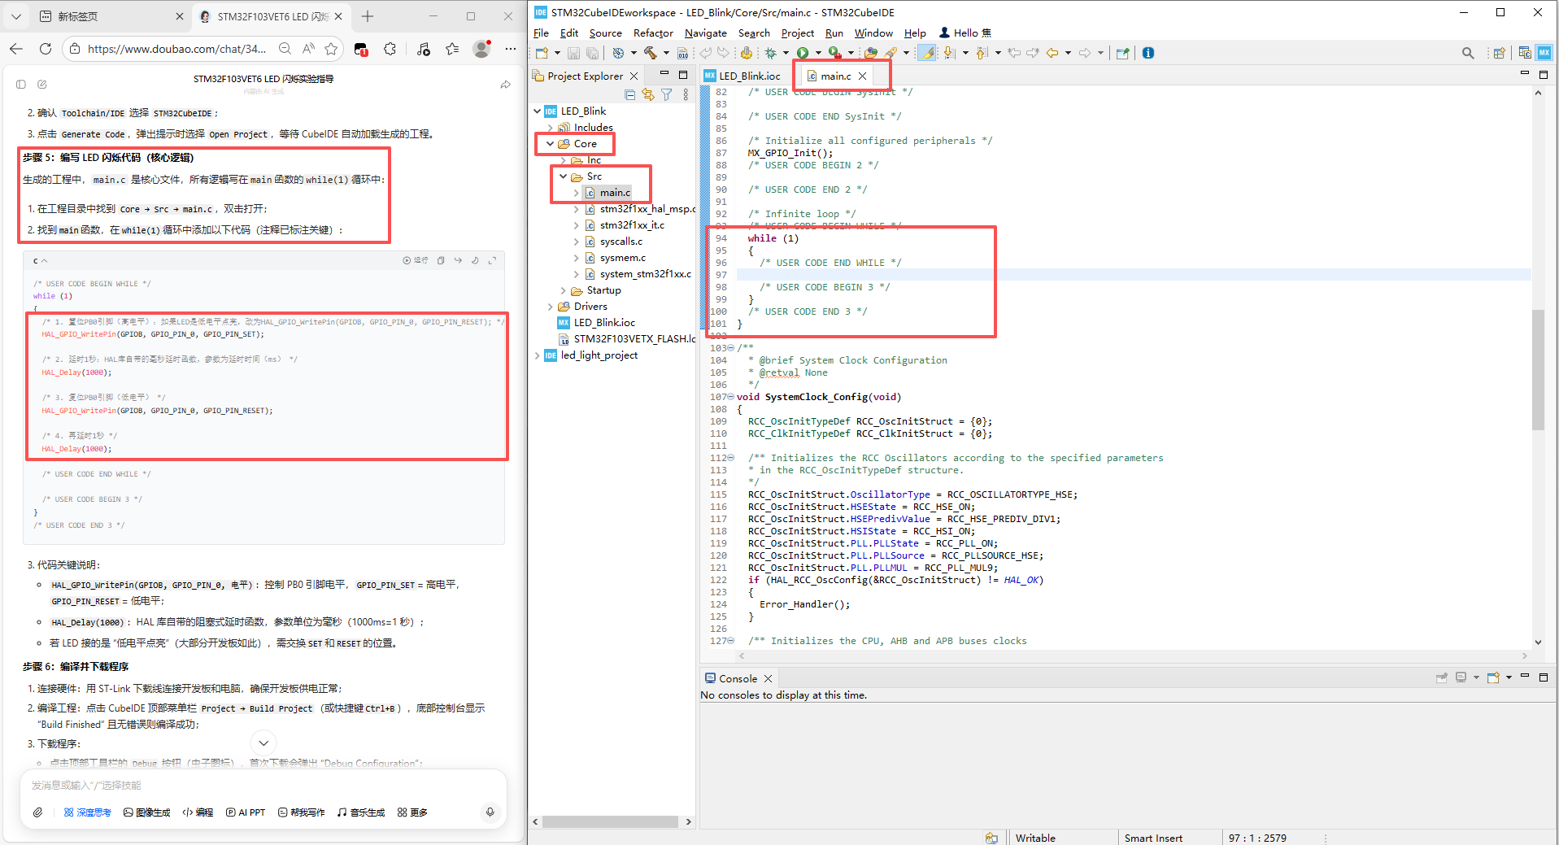Click the New file toolbar icon
Viewport: 1559px width, 845px height.
tap(542, 53)
